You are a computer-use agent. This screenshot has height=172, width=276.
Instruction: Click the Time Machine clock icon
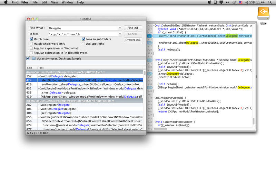point(234,2)
